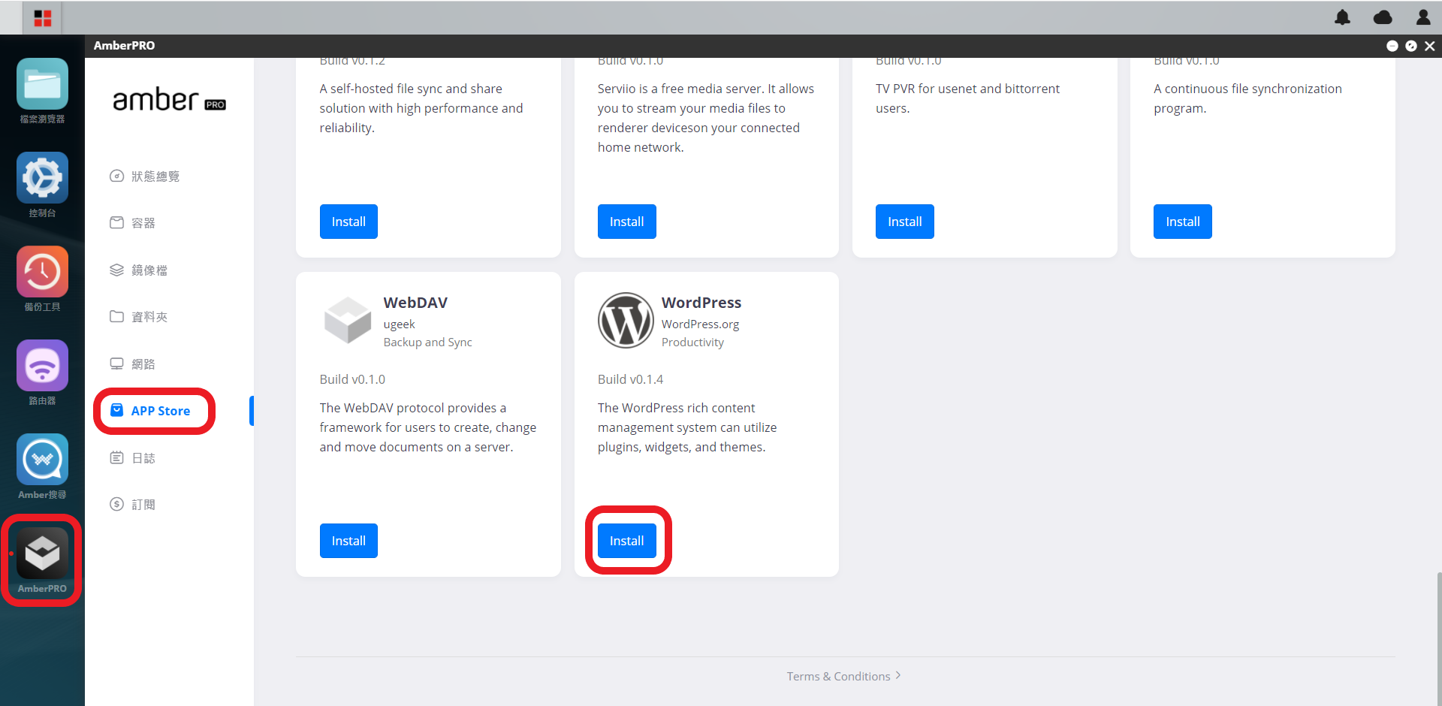Click the WebDAV Build v0.1.0 text

352,379
